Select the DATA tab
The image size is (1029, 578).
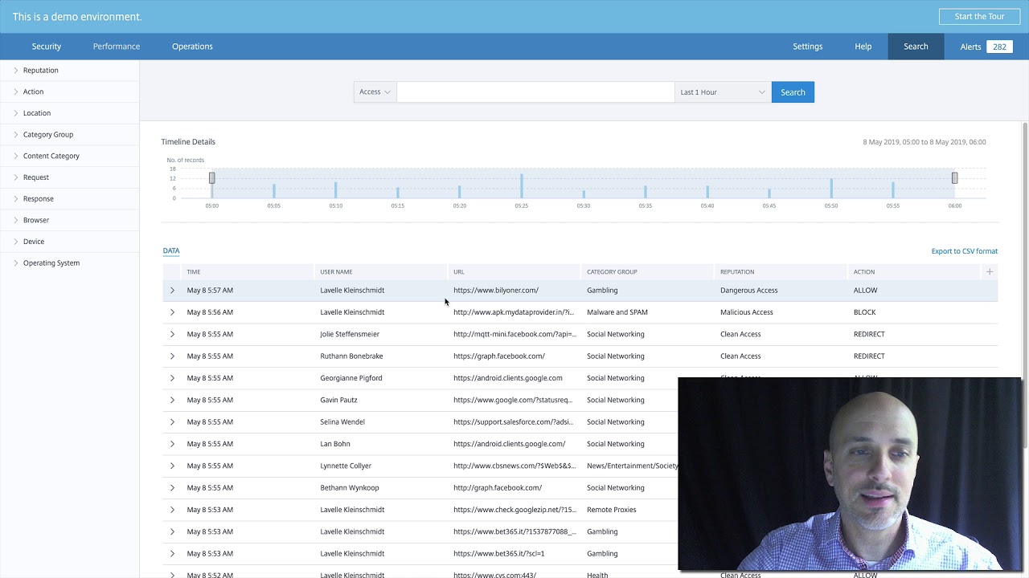(x=171, y=250)
